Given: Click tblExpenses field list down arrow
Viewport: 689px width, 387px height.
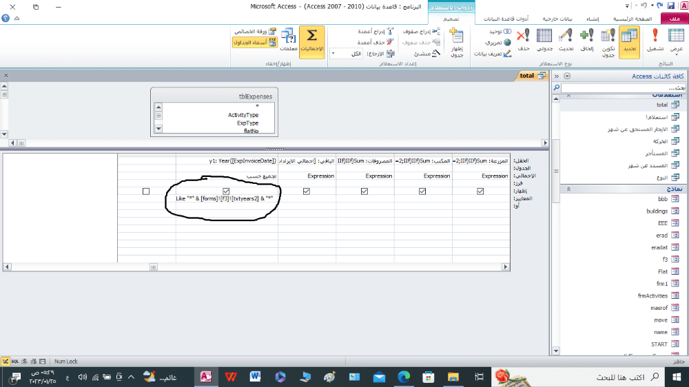Looking at the screenshot, I should pos(158,129).
